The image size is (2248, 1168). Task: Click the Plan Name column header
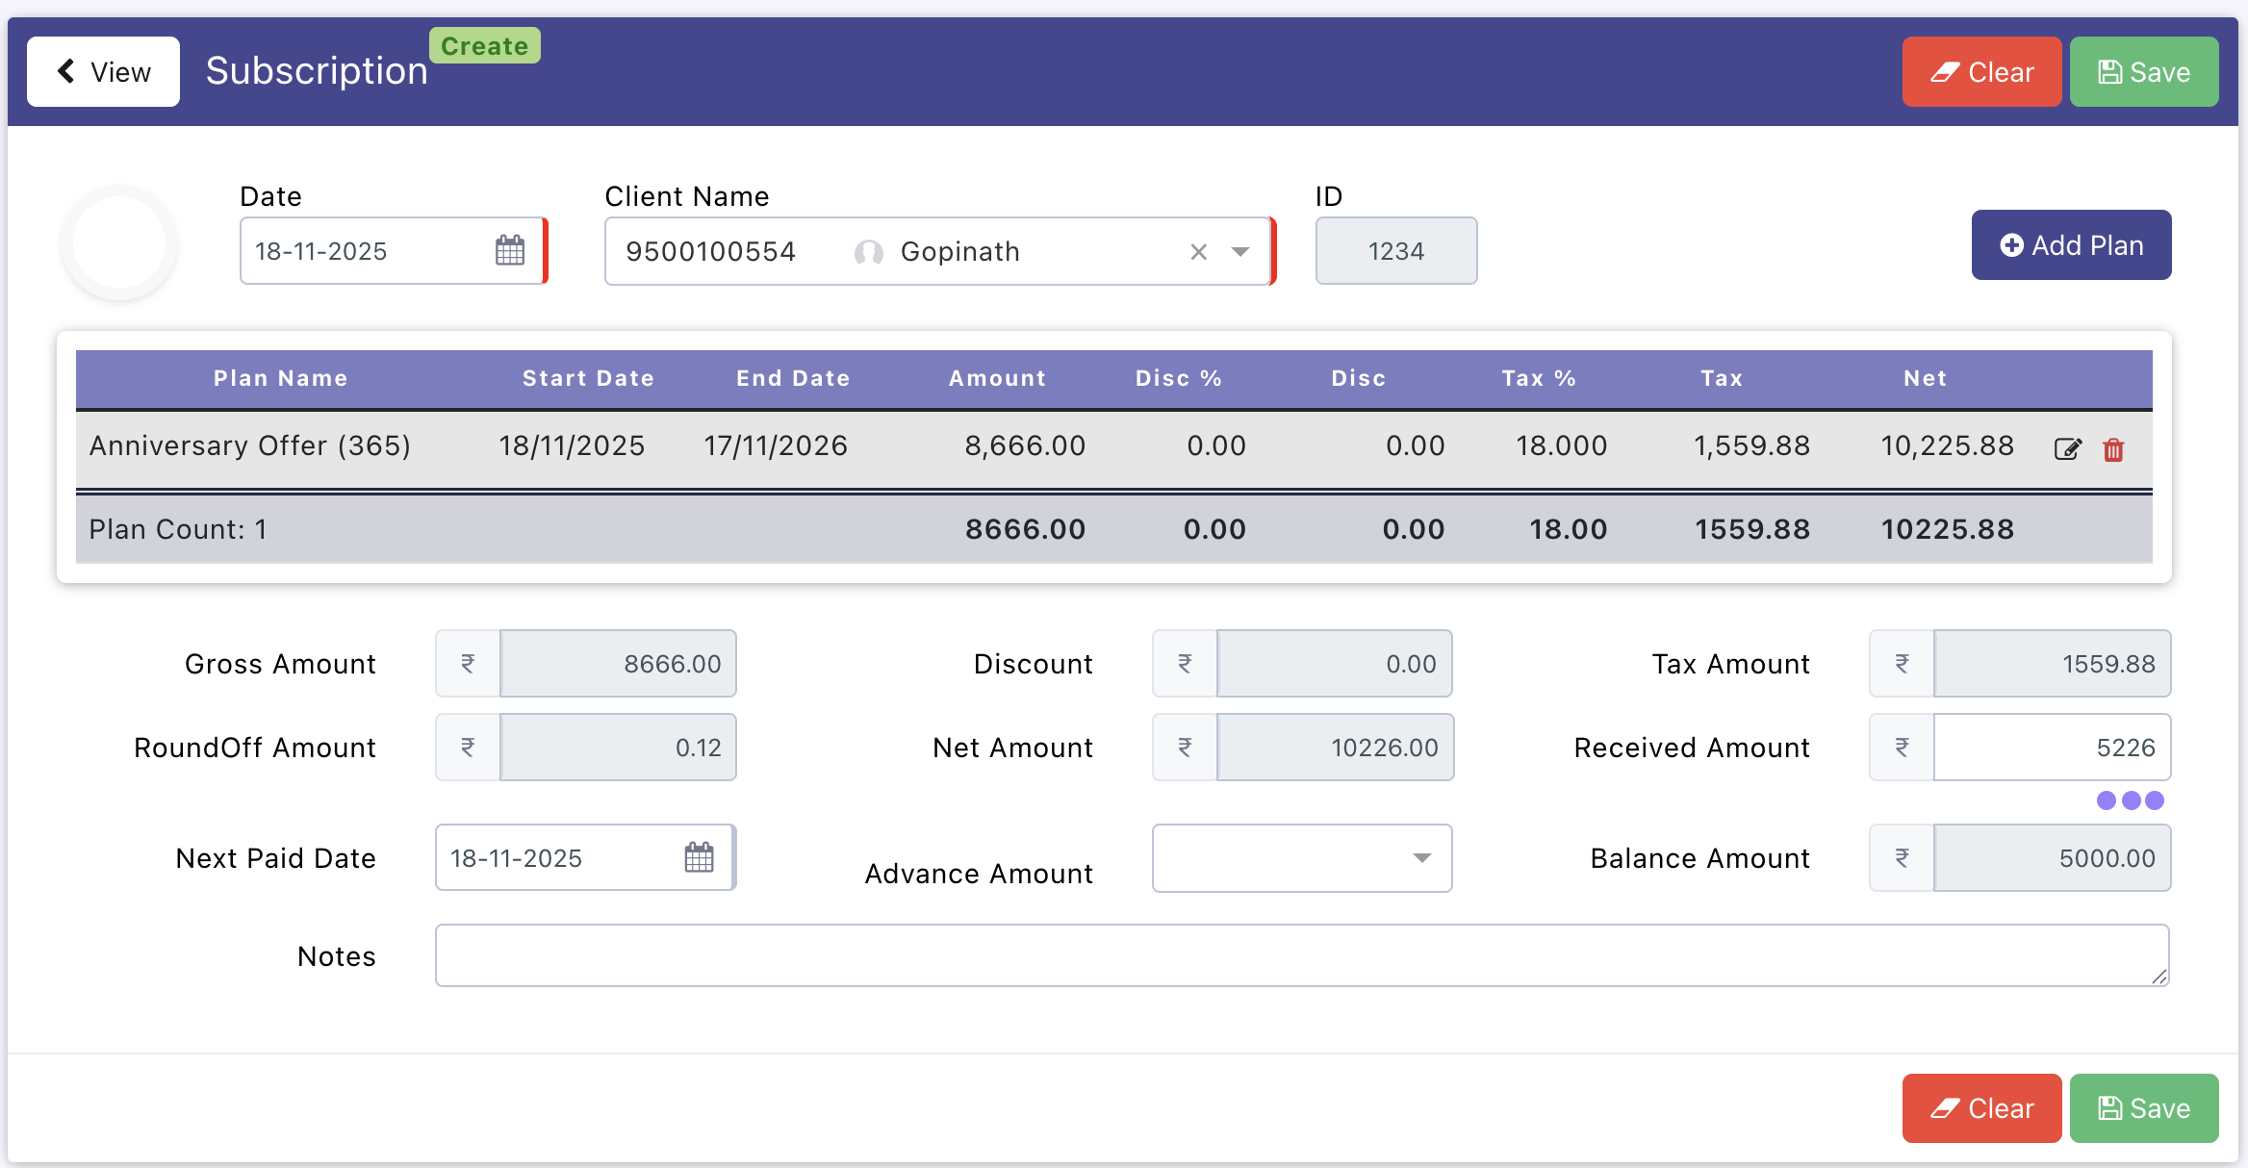pyautogui.click(x=280, y=379)
